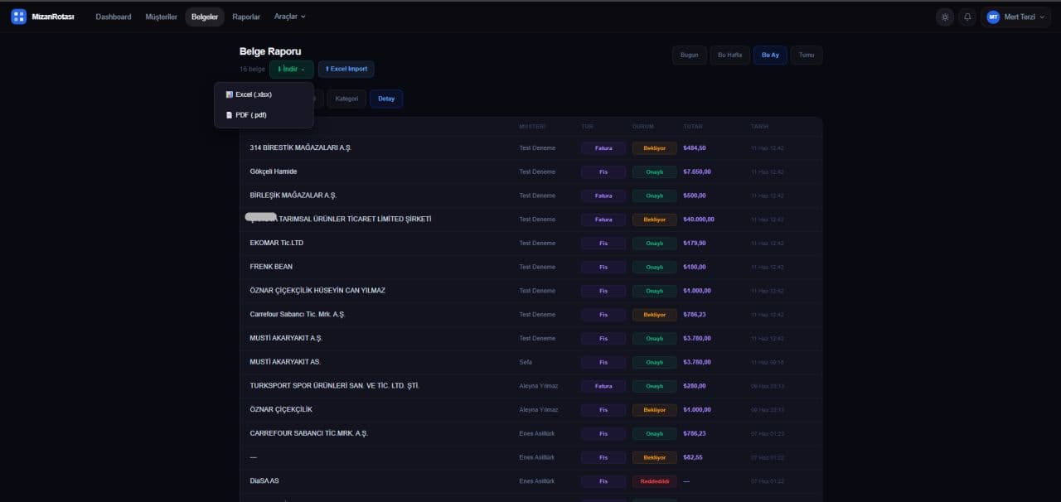Open the Mert Terzi account dropdown
The image size is (1061, 502).
(x=1015, y=17)
